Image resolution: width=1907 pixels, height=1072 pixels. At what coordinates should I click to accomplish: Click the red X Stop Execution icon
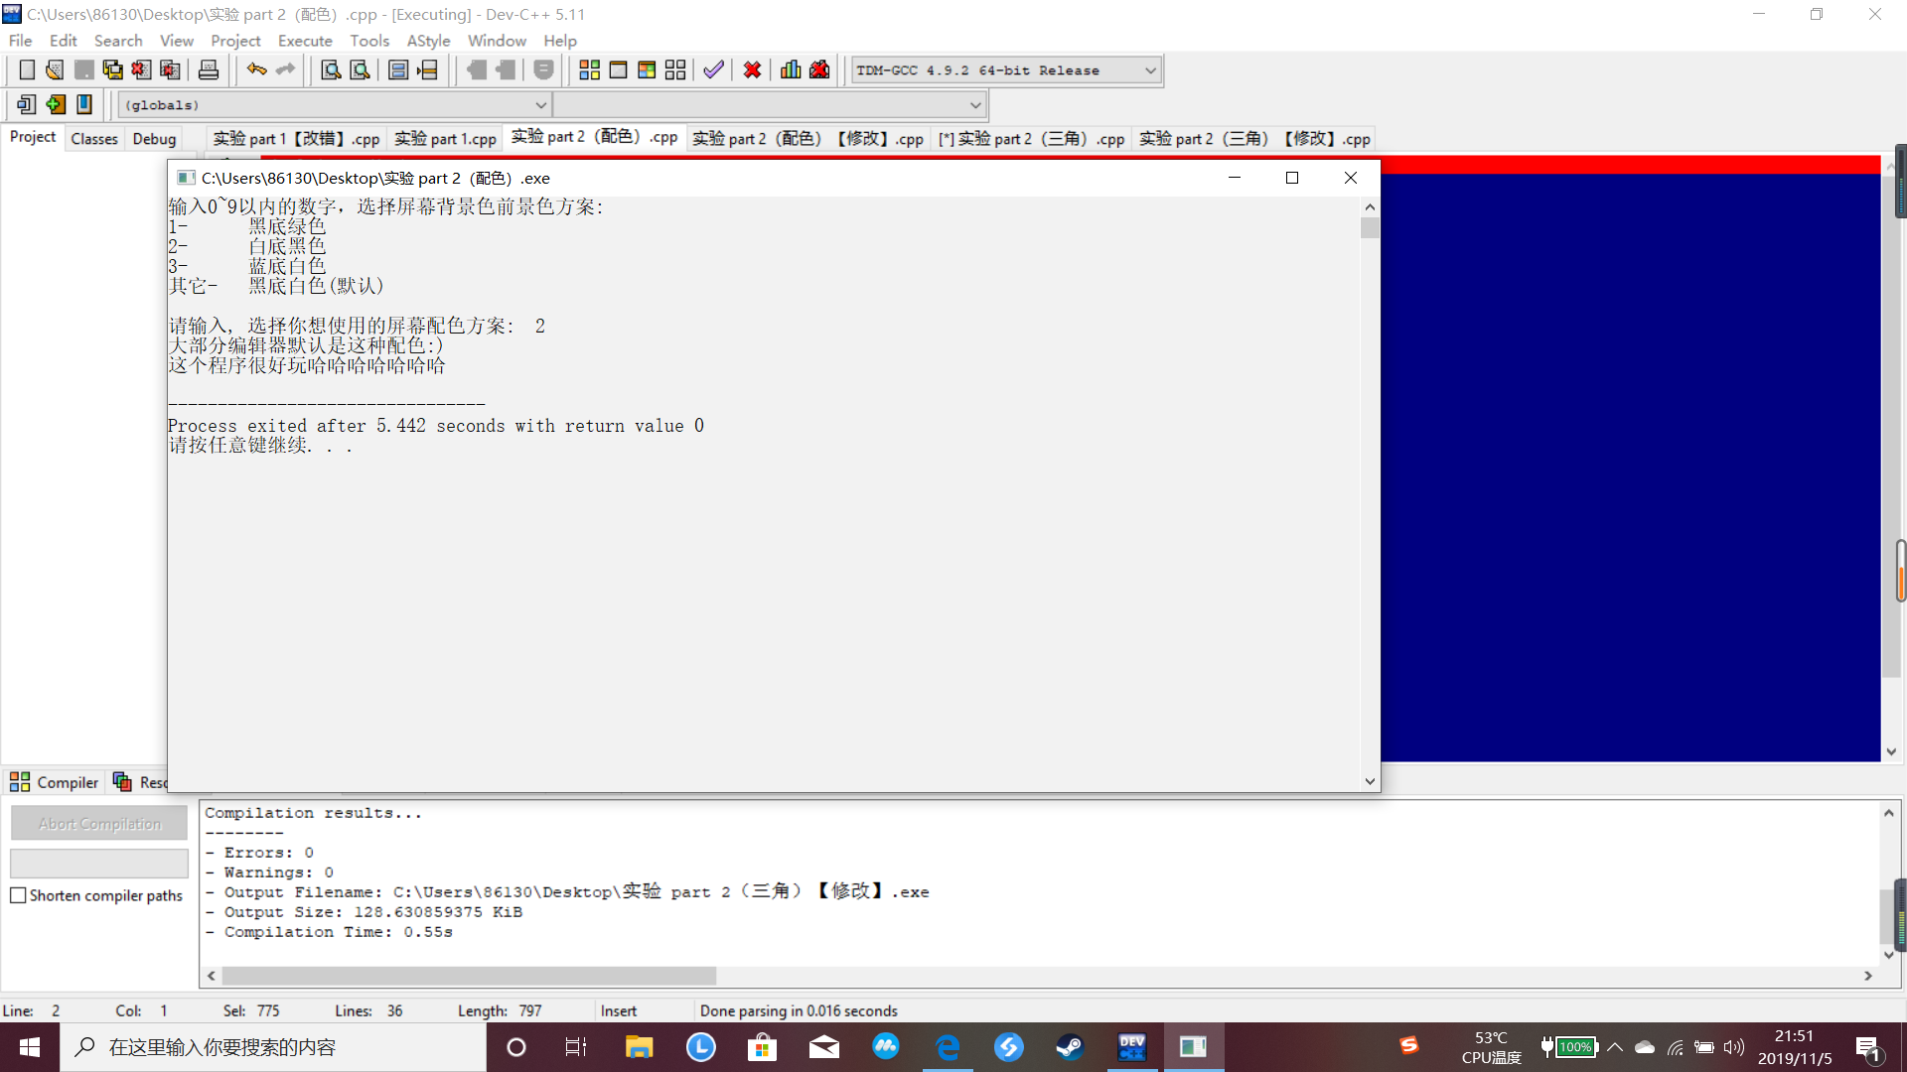click(752, 69)
